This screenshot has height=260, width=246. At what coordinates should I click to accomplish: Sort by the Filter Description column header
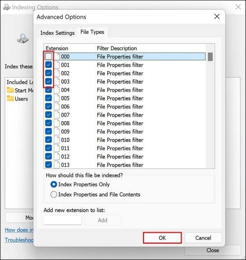[117, 48]
